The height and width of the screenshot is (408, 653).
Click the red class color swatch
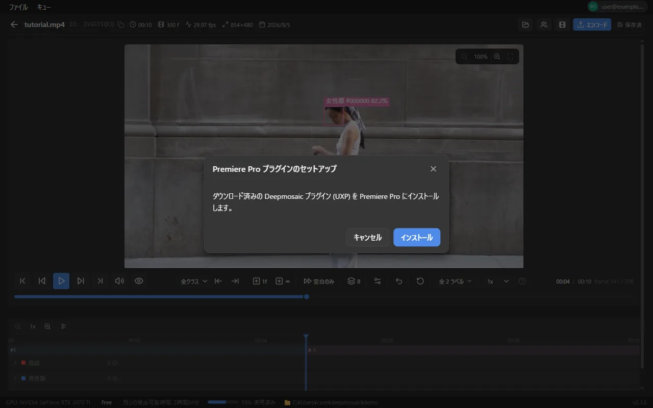point(23,363)
